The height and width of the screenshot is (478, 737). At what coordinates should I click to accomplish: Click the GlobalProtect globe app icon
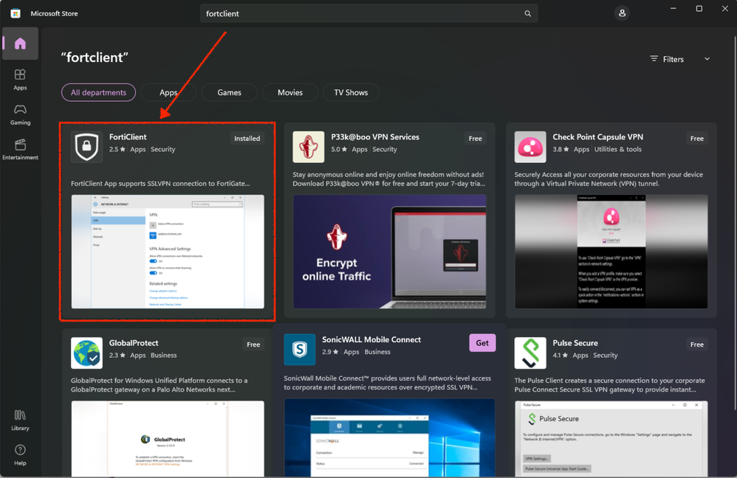pyautogui.click(x=87, y=353)
